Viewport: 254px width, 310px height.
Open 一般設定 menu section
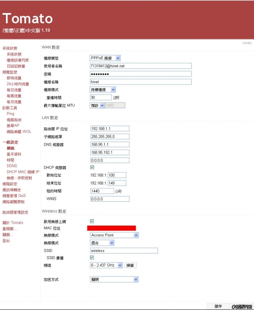click(x=10, y=142)
